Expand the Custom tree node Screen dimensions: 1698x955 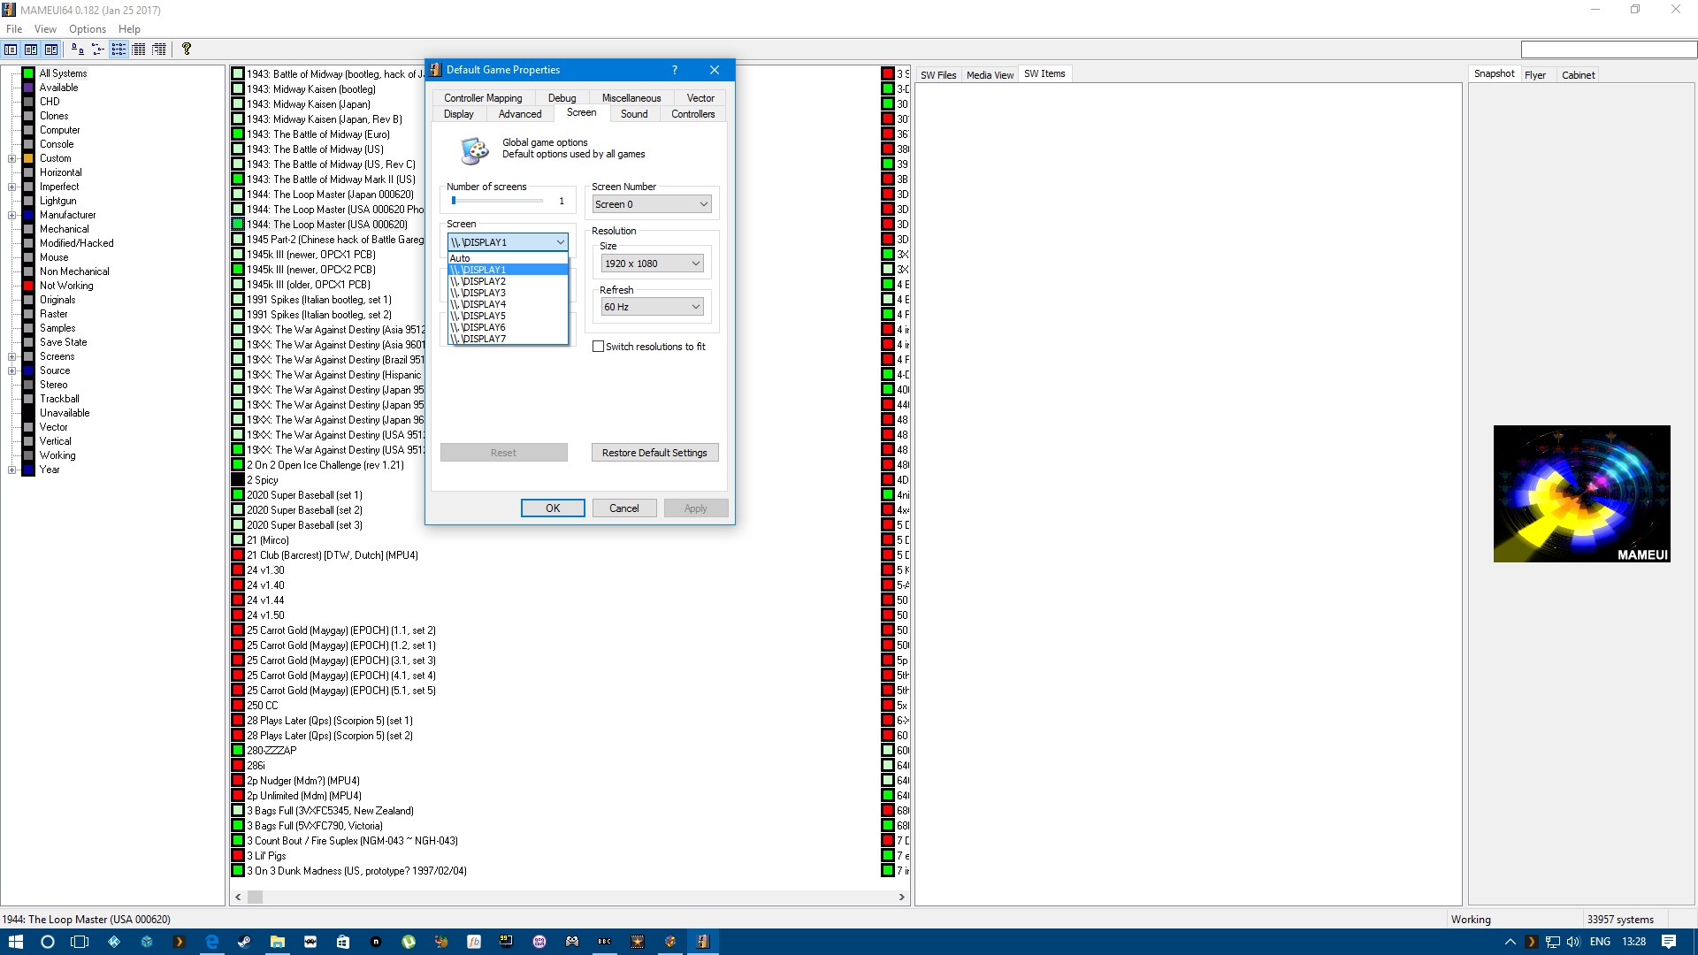click(x=12, y=158)
